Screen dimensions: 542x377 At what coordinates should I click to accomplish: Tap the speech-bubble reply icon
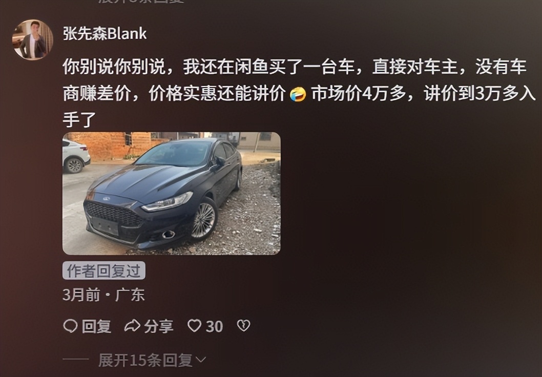pyautogui.click(x=71, y=326)
